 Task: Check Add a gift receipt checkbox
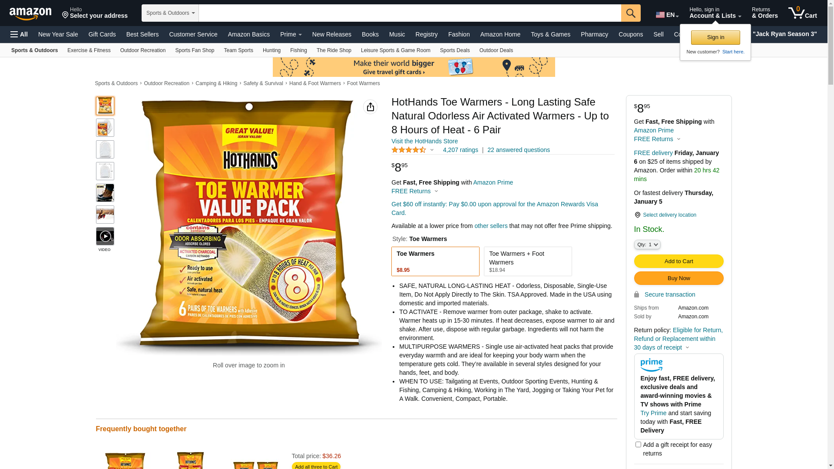[x=638, y=445]
